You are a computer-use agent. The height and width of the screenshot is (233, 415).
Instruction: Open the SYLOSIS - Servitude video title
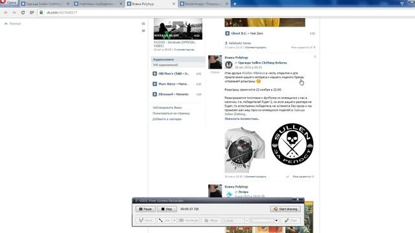[174, 44]
